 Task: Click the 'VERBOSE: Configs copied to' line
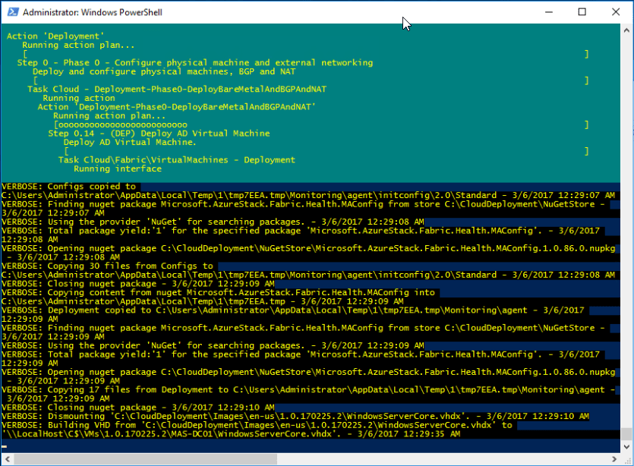pos(69,186)
